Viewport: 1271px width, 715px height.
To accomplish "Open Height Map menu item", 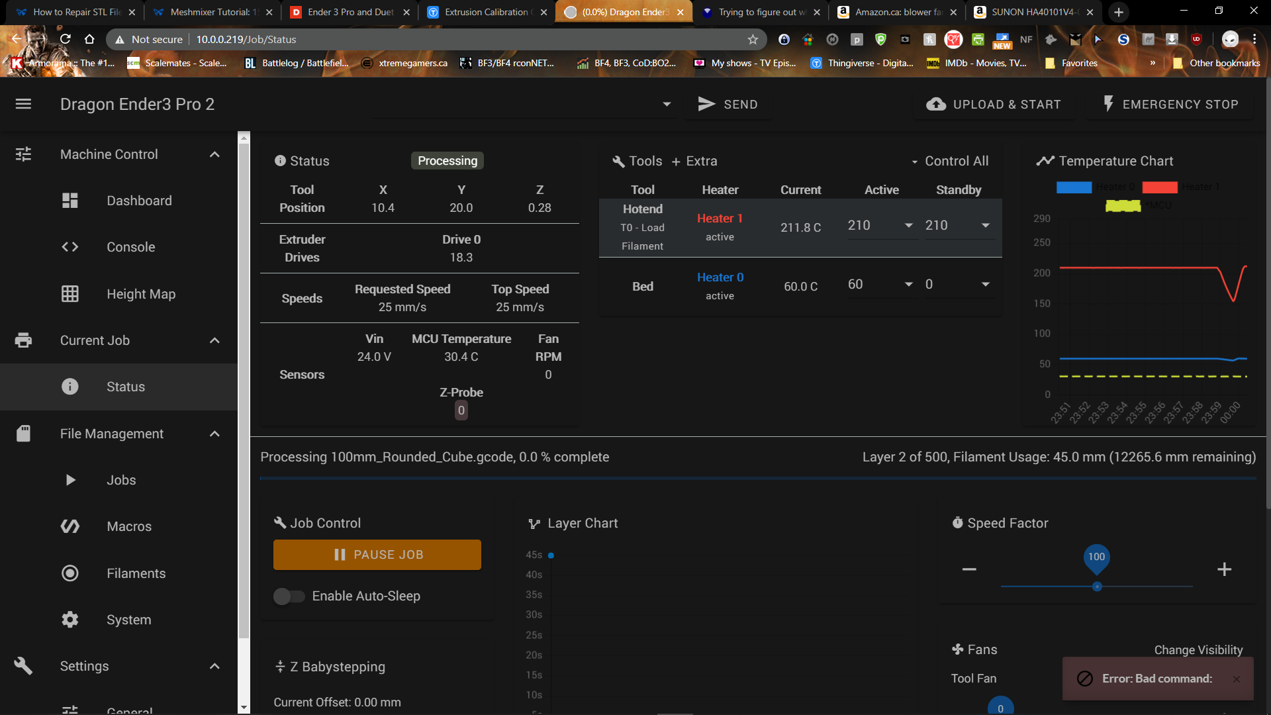I will [x=119, y=294].
